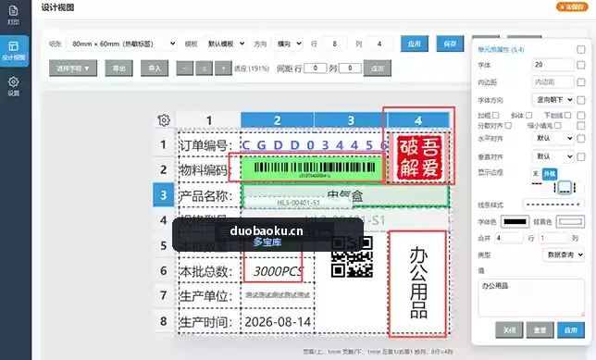Select the 无 border display option
596x360 pixels.
(536, 174)
